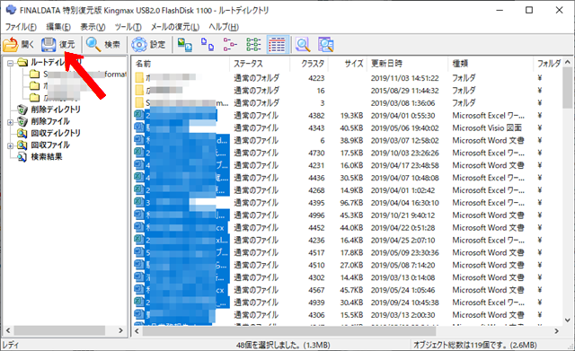
Task: Click the vertical scrollbar down arrow
Action: click(568, 320)
